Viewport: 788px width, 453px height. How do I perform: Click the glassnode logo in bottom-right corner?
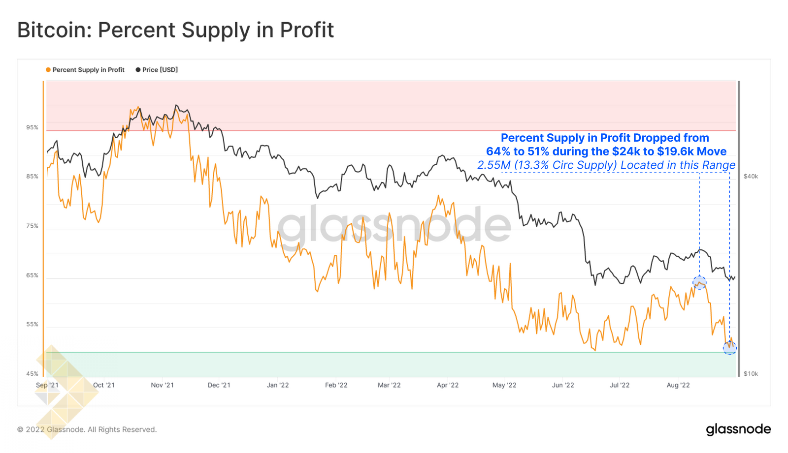click(x=738, y=429)
